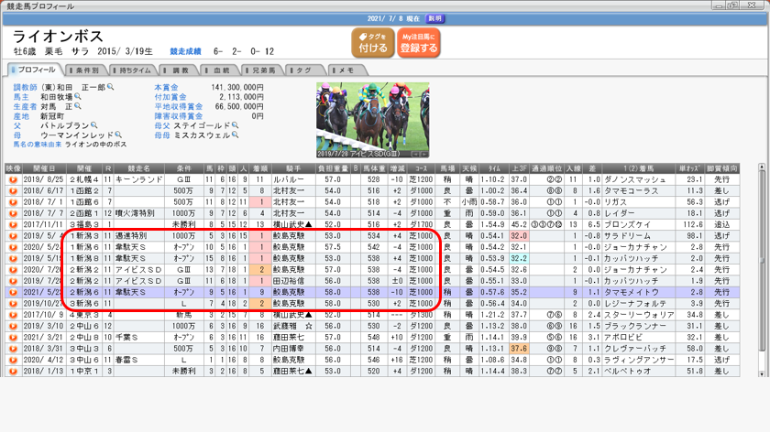Click the race table vertical scrollbar
Viewport: 770px width, 432px height.
pos(761,265)
